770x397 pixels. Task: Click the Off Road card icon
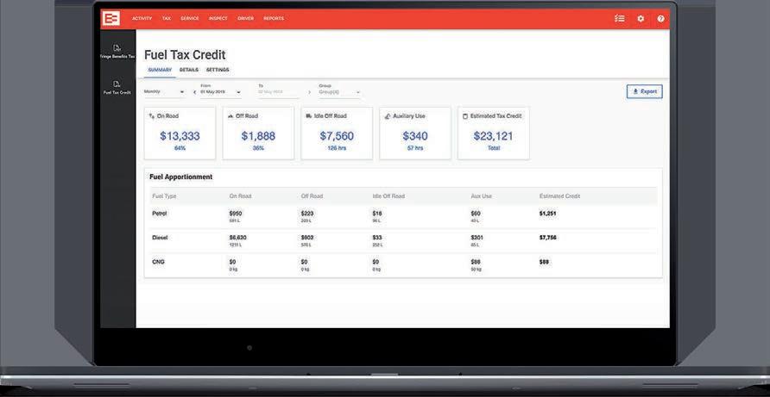tap(230, 116)
